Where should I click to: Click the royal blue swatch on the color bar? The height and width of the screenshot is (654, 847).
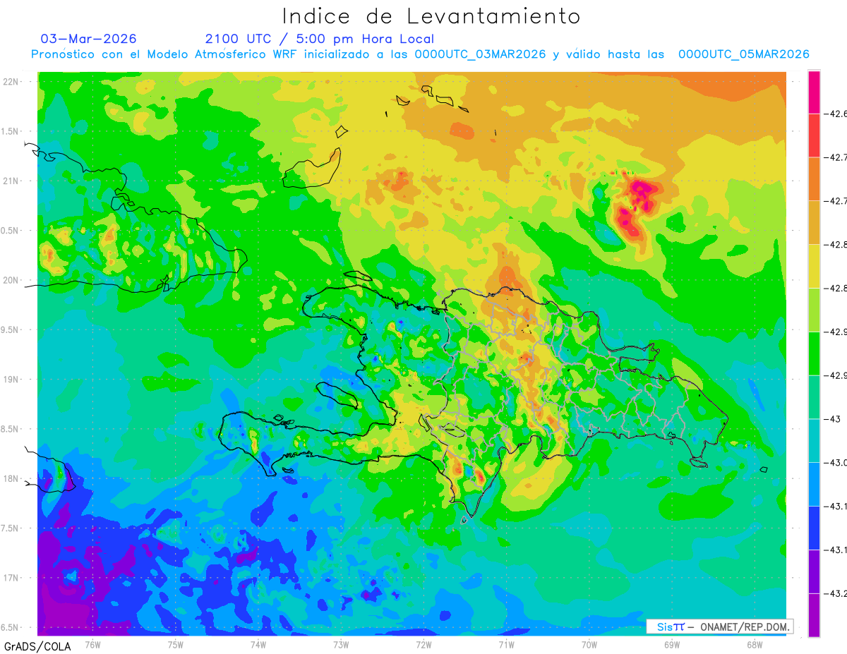[814, 528]
